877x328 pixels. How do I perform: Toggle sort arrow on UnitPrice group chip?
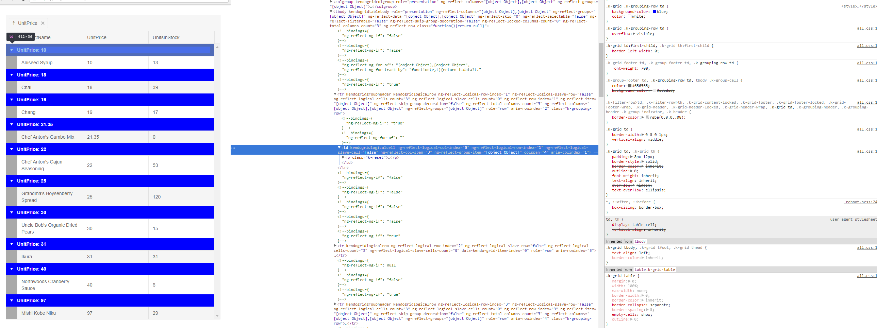point(14,23)
